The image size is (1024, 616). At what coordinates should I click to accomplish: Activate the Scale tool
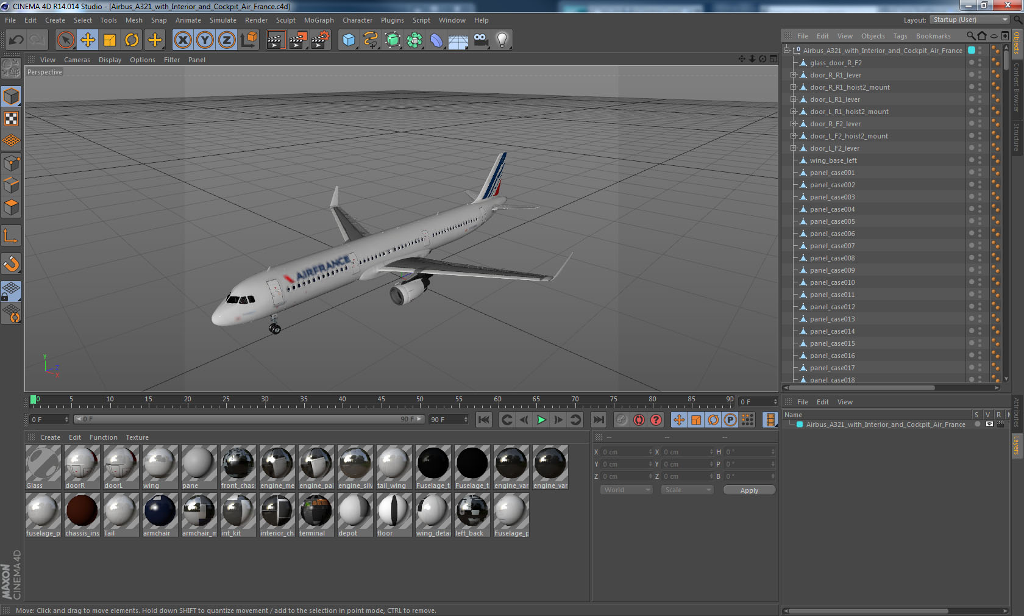(110, 40)
